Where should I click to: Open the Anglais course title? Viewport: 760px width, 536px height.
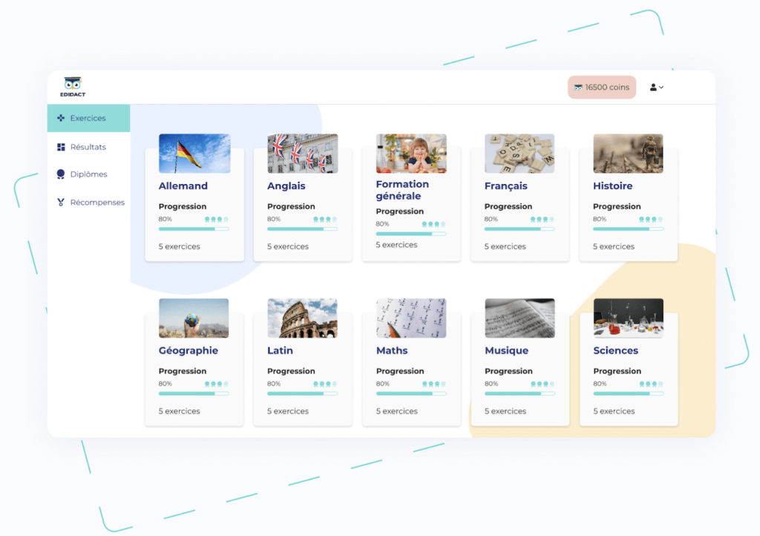[286, 186]
